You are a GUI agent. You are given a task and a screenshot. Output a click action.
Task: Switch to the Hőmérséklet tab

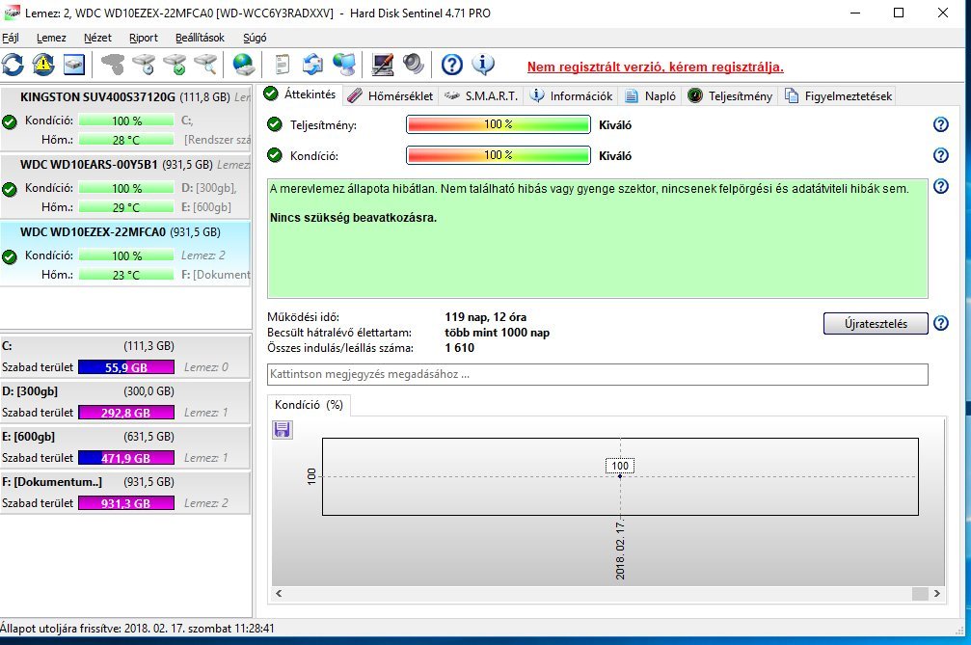[x=391, y=96]
